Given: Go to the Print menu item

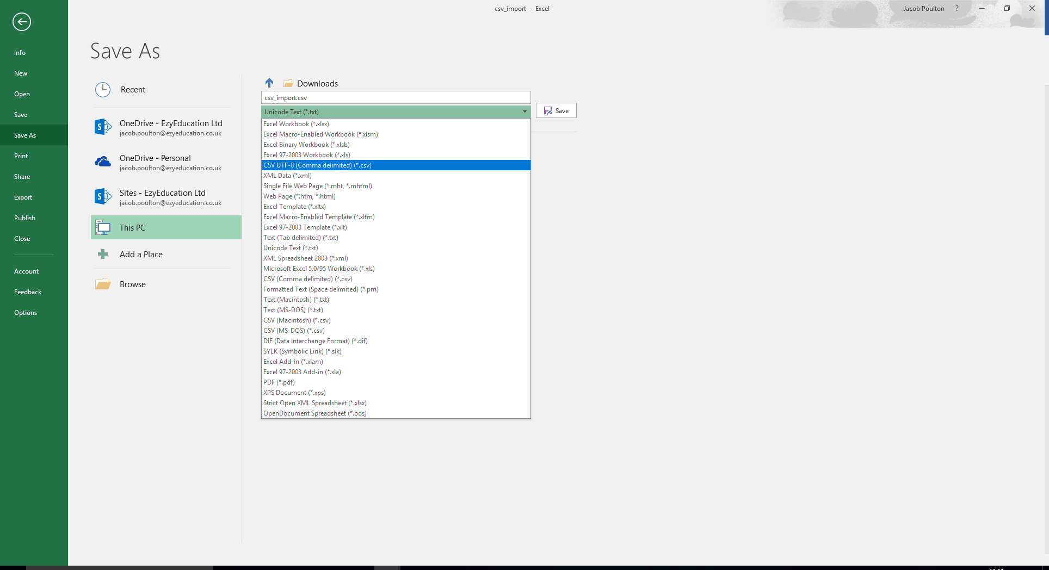Looking at the screenshot, I should tap(21, 156).
